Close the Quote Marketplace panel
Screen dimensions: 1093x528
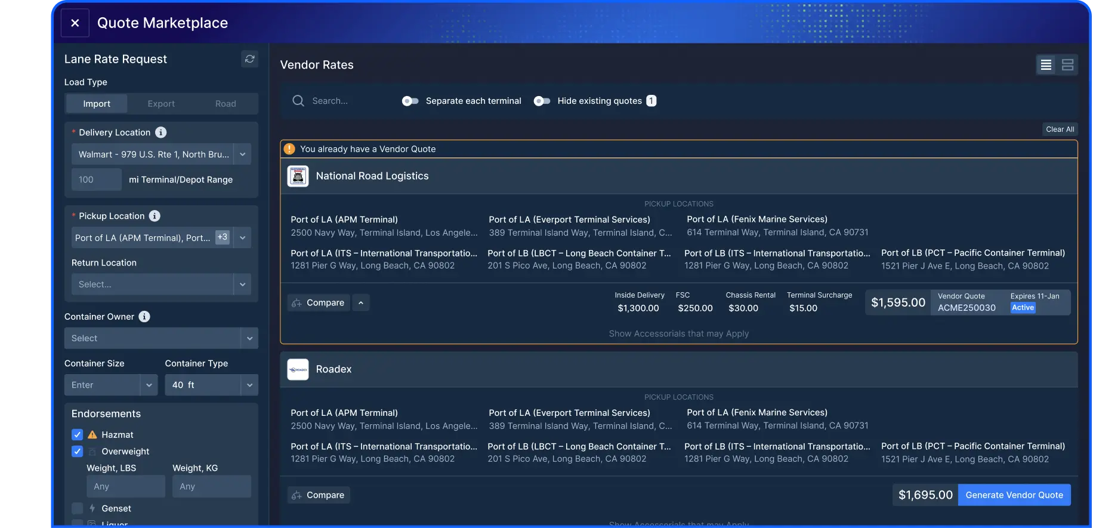point(75,23)
